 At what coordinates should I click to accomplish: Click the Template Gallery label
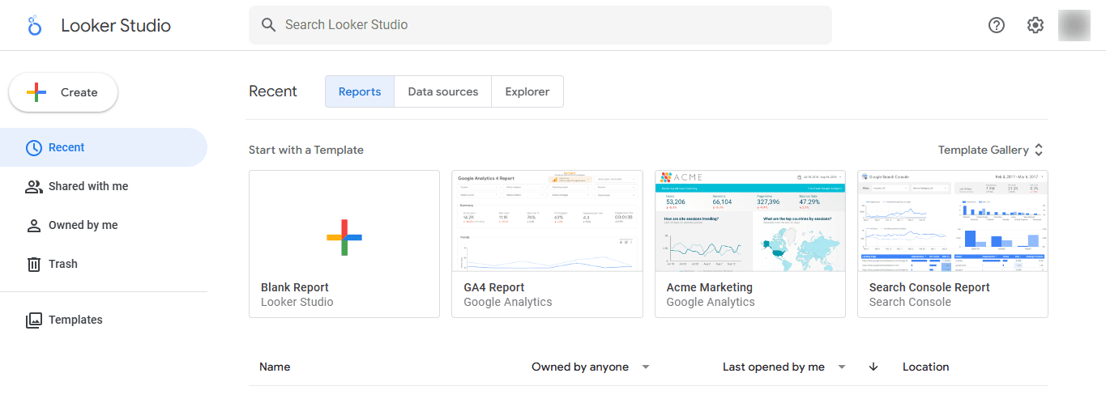tap(983, 150)
